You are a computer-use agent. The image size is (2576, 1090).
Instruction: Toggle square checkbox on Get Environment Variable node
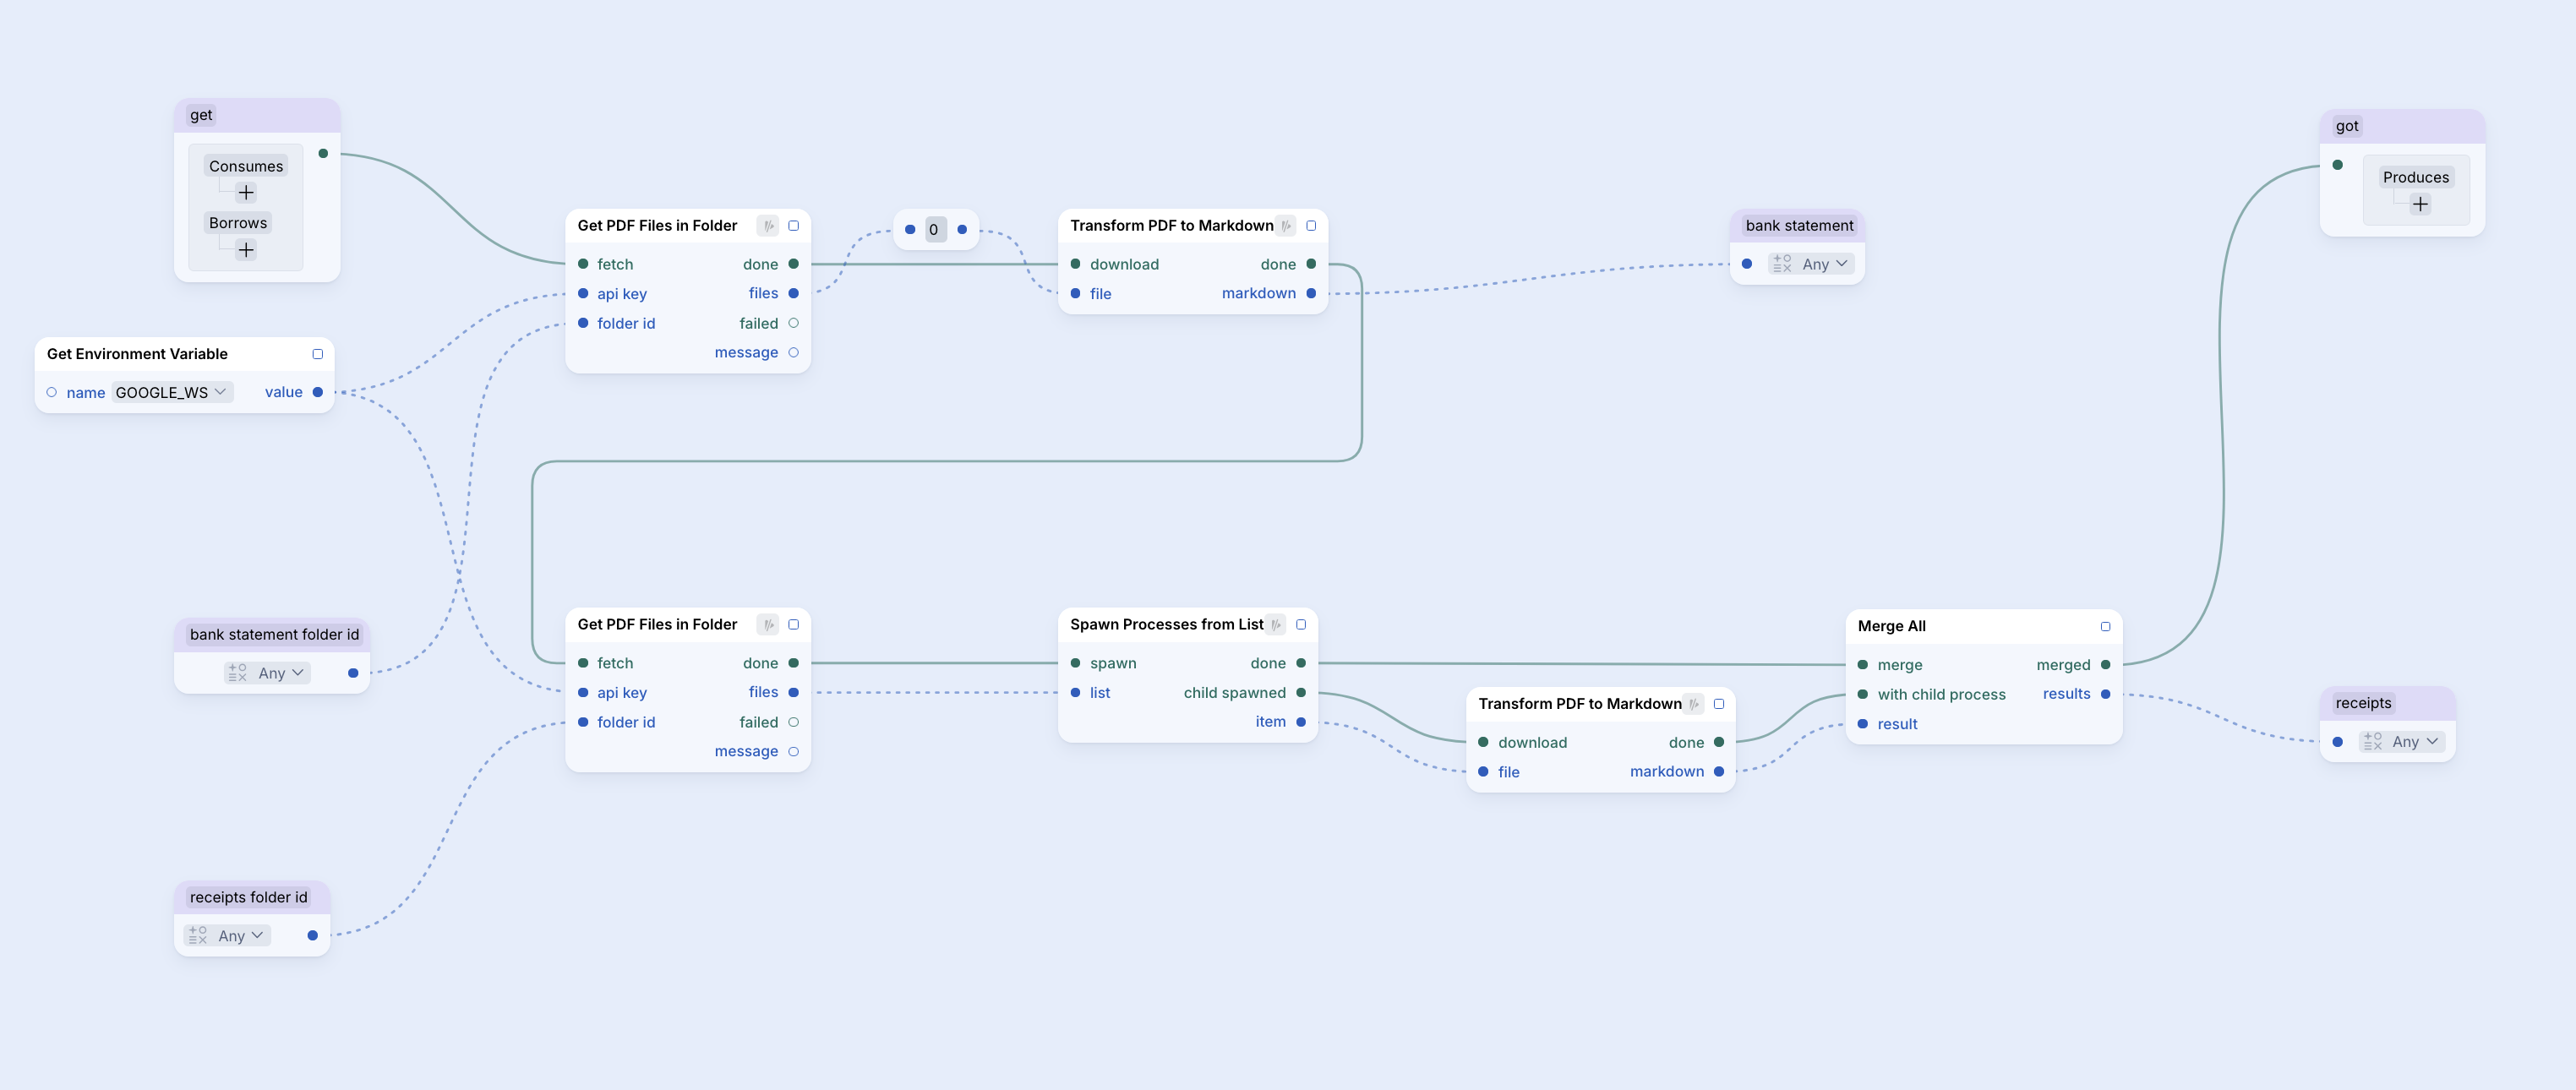[318, 354]
